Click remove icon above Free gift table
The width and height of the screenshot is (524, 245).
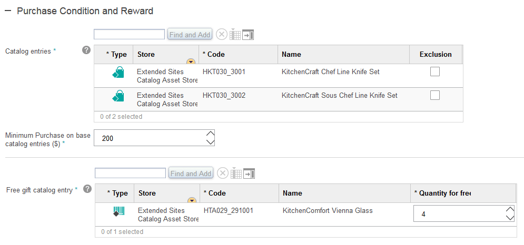[223, 173]
